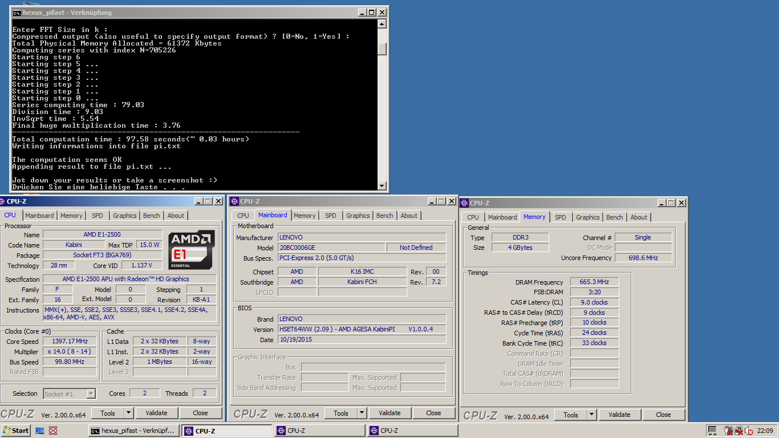Image resolution: width=779 pixels, height=438 pixels.
Task: Select Mainboard tab in the Memory tab window
Action: coord(502,217)
